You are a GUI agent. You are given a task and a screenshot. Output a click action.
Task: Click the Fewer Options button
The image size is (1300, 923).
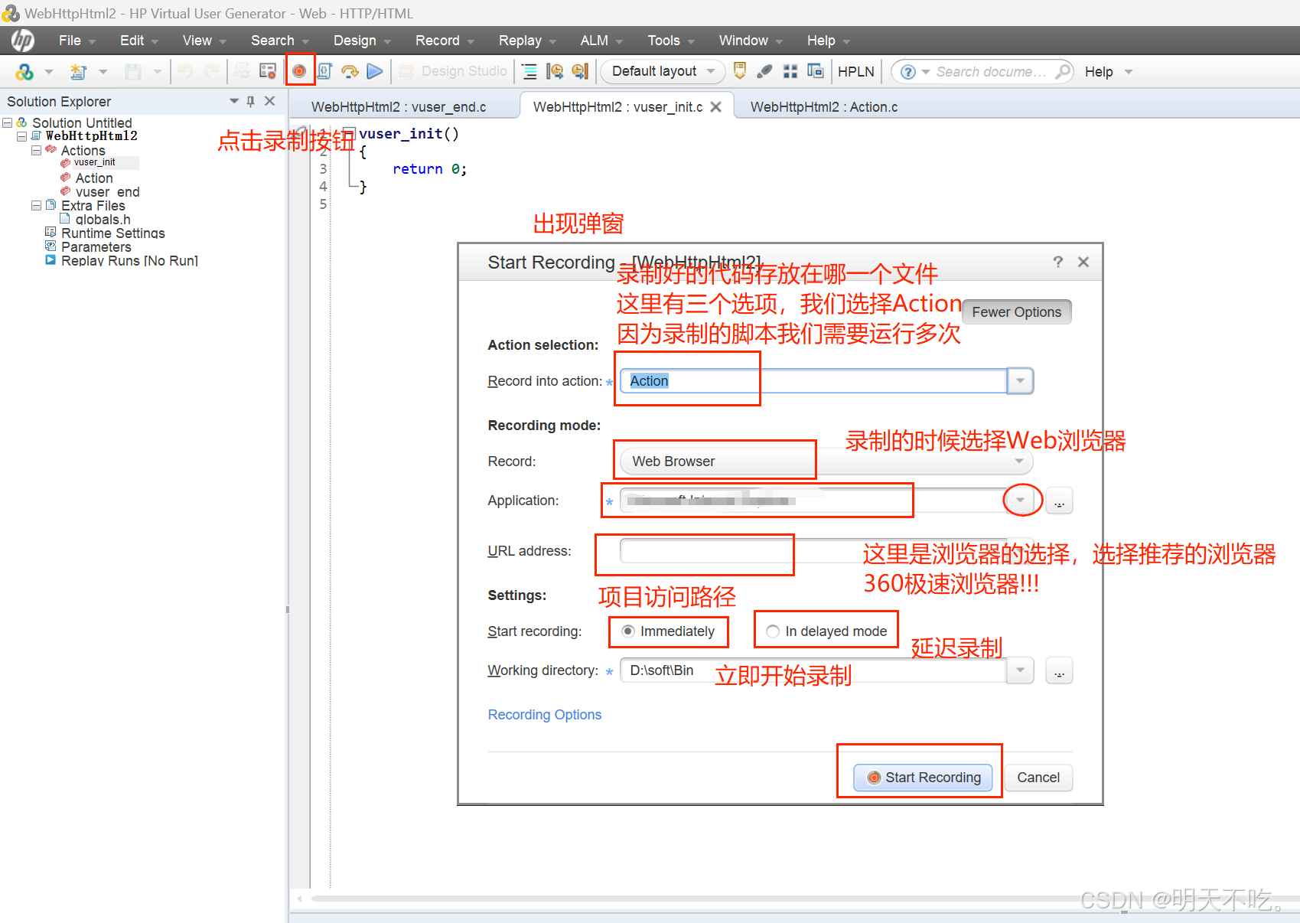(1016, 312)
